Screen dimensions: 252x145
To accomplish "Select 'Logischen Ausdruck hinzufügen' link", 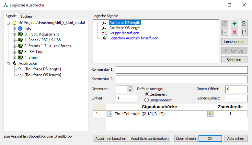I will coord(133,38).
